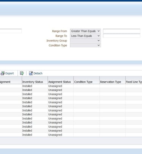Open the Inventory Group dropdown
This screenshot has width=142, height=154.
coord(86,41)
